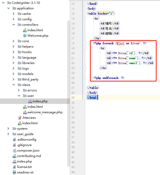Expand the user_guide folder
This screenshot has height=175, width=160.
(8, 134)
